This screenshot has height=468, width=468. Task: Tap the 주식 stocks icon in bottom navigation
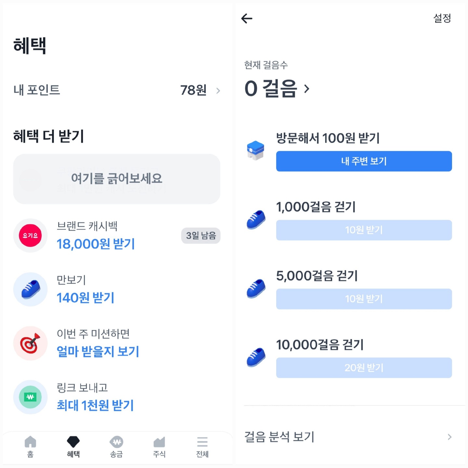point(159,448)
